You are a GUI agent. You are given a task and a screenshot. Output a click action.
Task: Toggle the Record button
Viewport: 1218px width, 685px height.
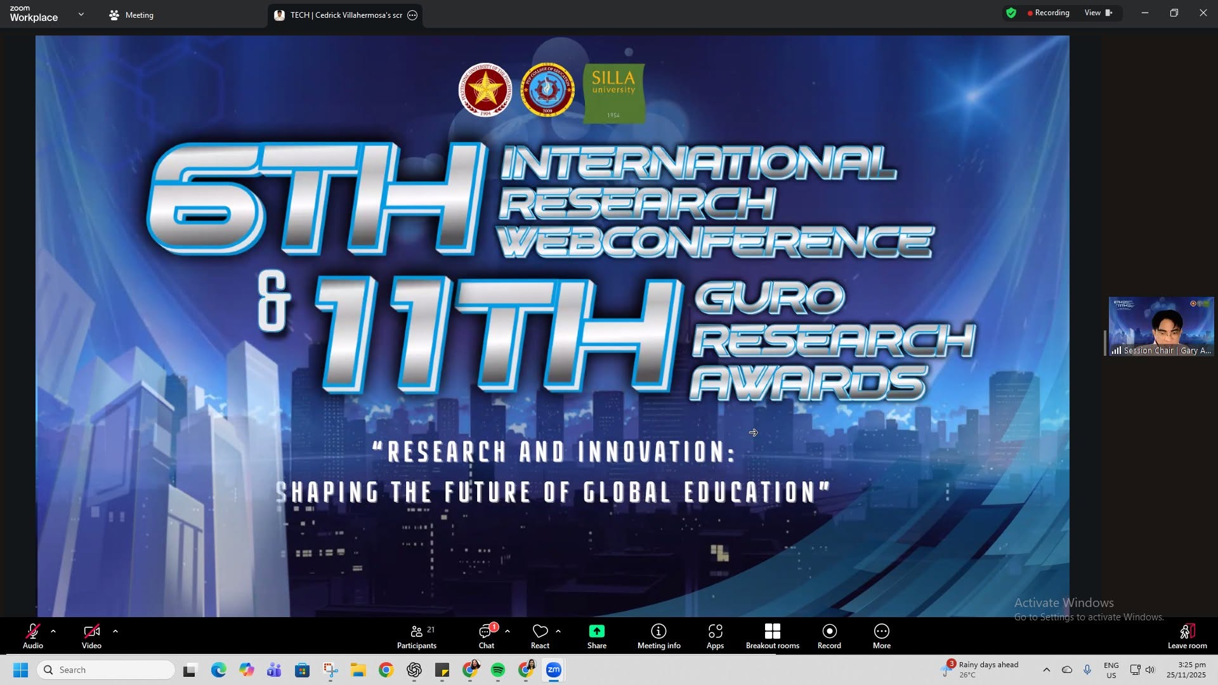coord(829,636)
